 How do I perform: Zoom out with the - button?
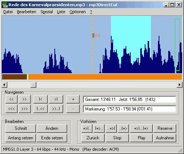coord(73,109)
